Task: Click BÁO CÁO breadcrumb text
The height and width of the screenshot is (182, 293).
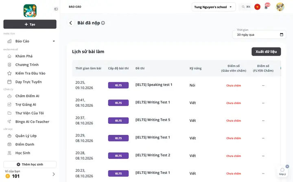Action: (x=75, y=7)
